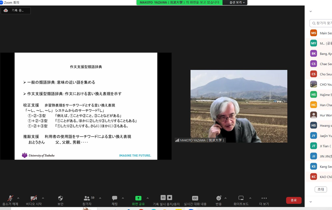Unmute the microphone (음소거 해제)
This screenshot has height=210, width=332.
point(10,198)
